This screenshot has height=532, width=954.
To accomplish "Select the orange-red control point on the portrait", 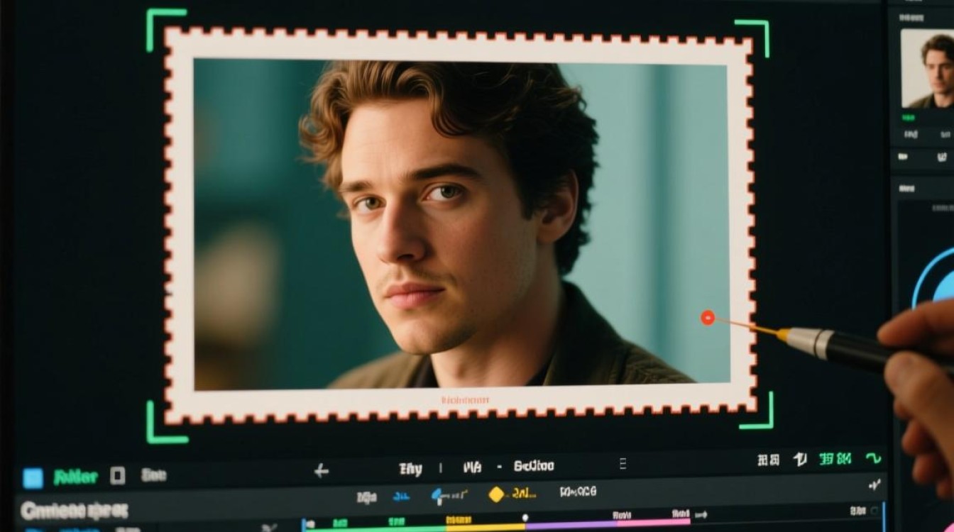I will pyautogui.click(x=707, y=318).
